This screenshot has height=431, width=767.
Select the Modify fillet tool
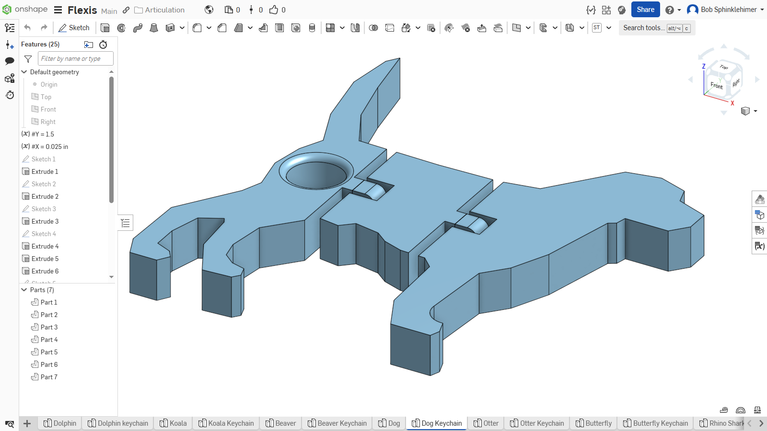(x=449, y=28)
